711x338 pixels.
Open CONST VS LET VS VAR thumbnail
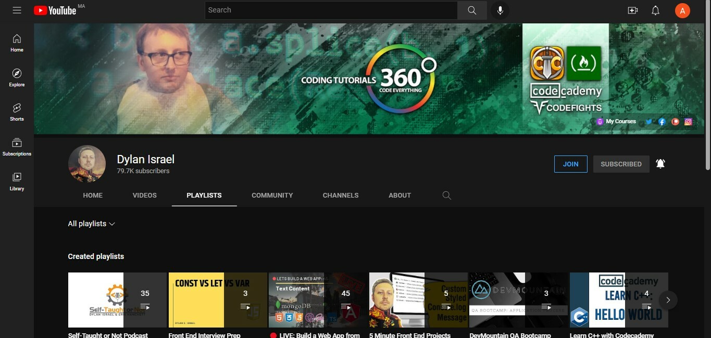218,300
